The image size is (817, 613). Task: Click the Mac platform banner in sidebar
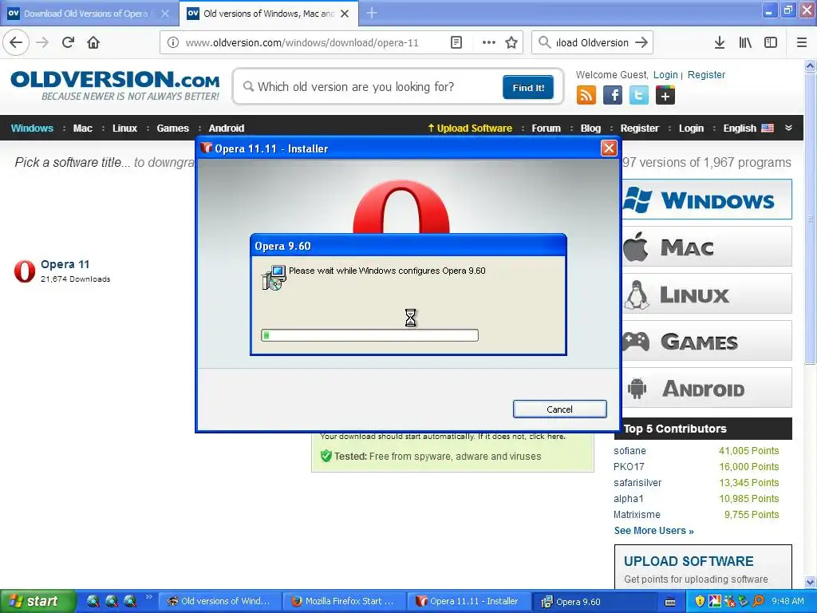(707, 247)
